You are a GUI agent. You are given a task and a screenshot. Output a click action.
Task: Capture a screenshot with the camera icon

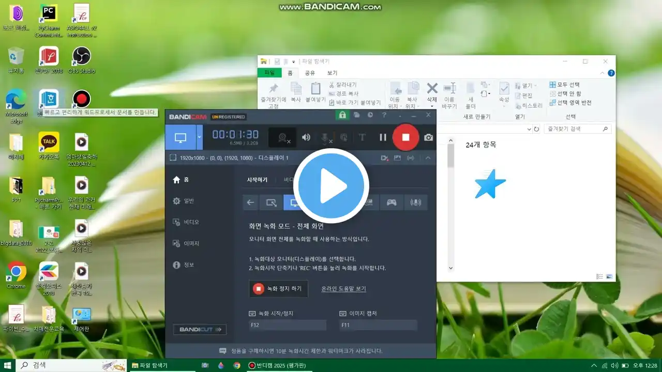point(428,137)
